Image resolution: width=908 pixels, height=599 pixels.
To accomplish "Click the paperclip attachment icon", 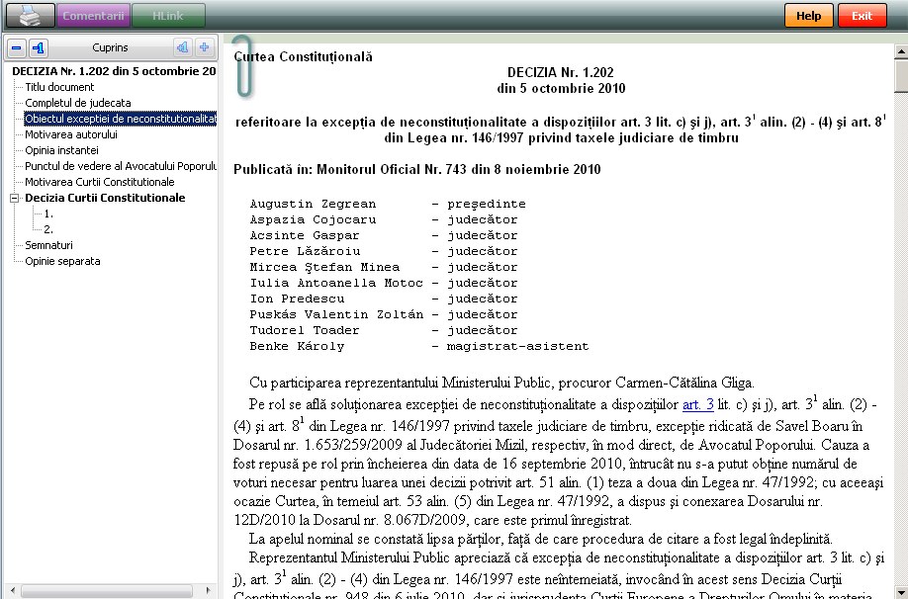I will click(243, 65).
